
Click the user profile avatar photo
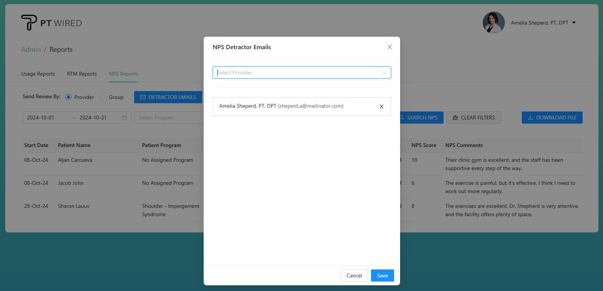[493, 23]
